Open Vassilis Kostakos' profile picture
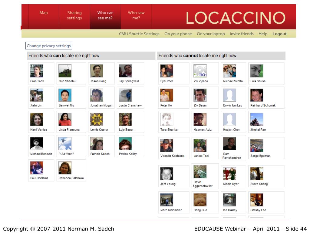 coord(167,145)
